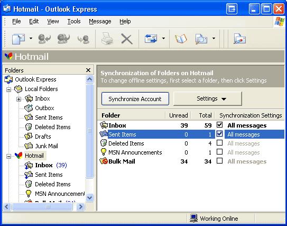Sort by the Total column header
Image resolution: width=287 pixels, height=226 pixels.
tap(202, 115)
